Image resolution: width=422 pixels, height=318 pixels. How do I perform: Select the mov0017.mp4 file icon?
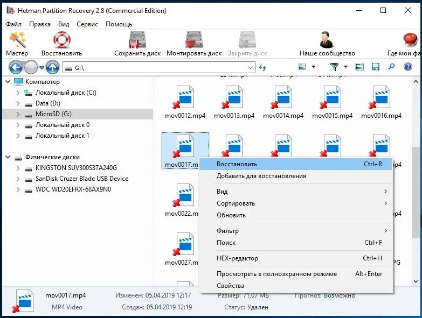point(184,146)
